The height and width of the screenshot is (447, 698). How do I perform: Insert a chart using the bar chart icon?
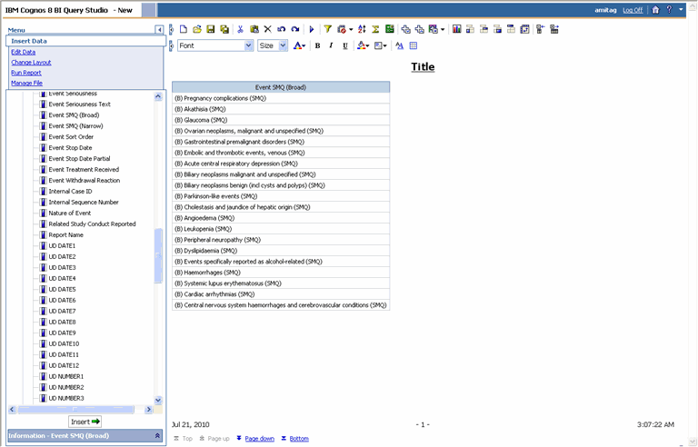457,29
